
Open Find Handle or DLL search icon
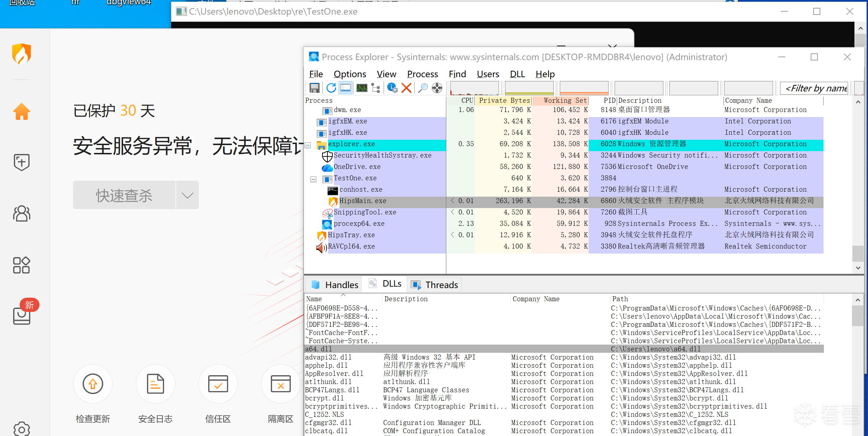coord(422,88)
